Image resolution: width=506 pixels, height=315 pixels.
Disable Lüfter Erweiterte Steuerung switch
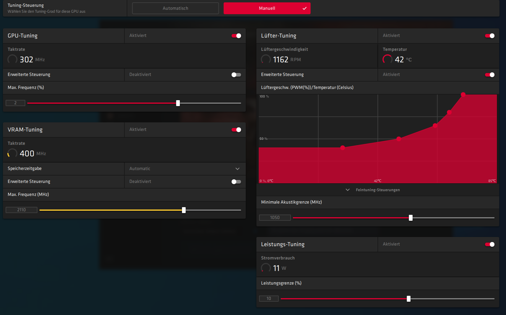coord(490,75)
